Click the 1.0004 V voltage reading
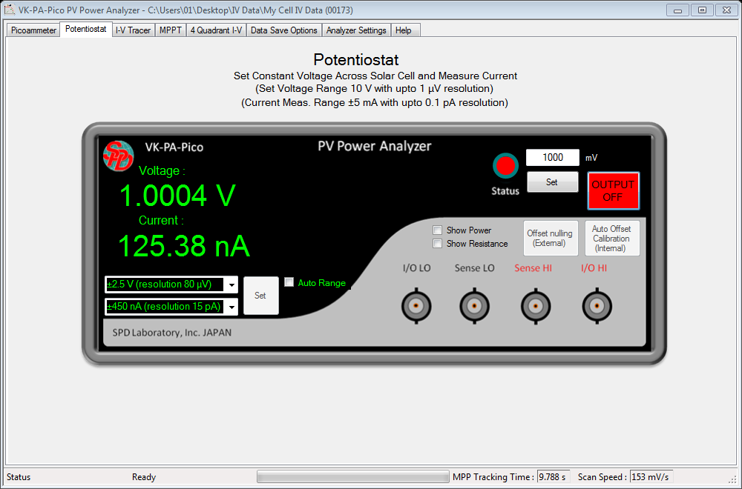This screenshot has width=742, height=489. (x=177, y=196)
